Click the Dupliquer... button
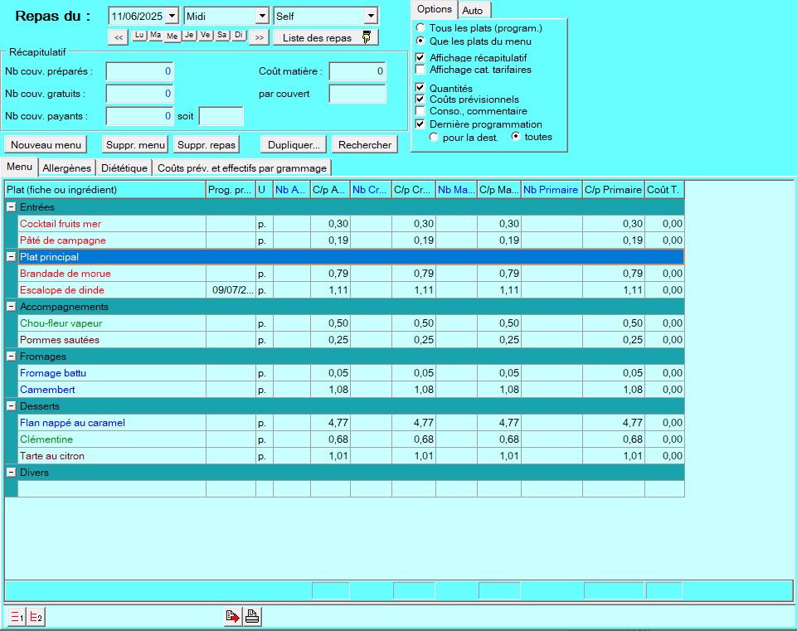This screenshot has height=631, width=797. pyautogui.click(x=294, y=144)
